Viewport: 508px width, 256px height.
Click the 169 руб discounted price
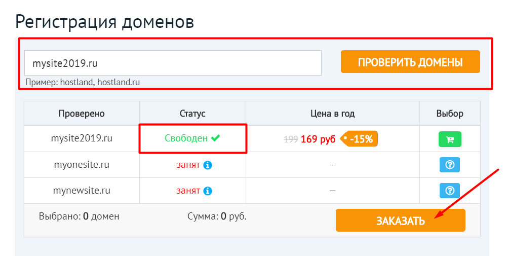pos(318,139)
